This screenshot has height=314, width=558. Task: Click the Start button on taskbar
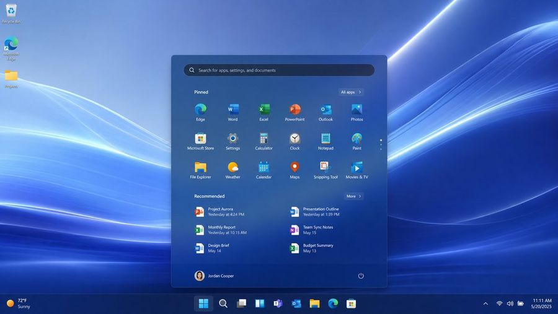(203, 303)
